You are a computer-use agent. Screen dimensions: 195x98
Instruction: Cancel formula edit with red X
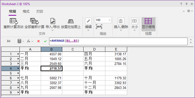point(38,41)
